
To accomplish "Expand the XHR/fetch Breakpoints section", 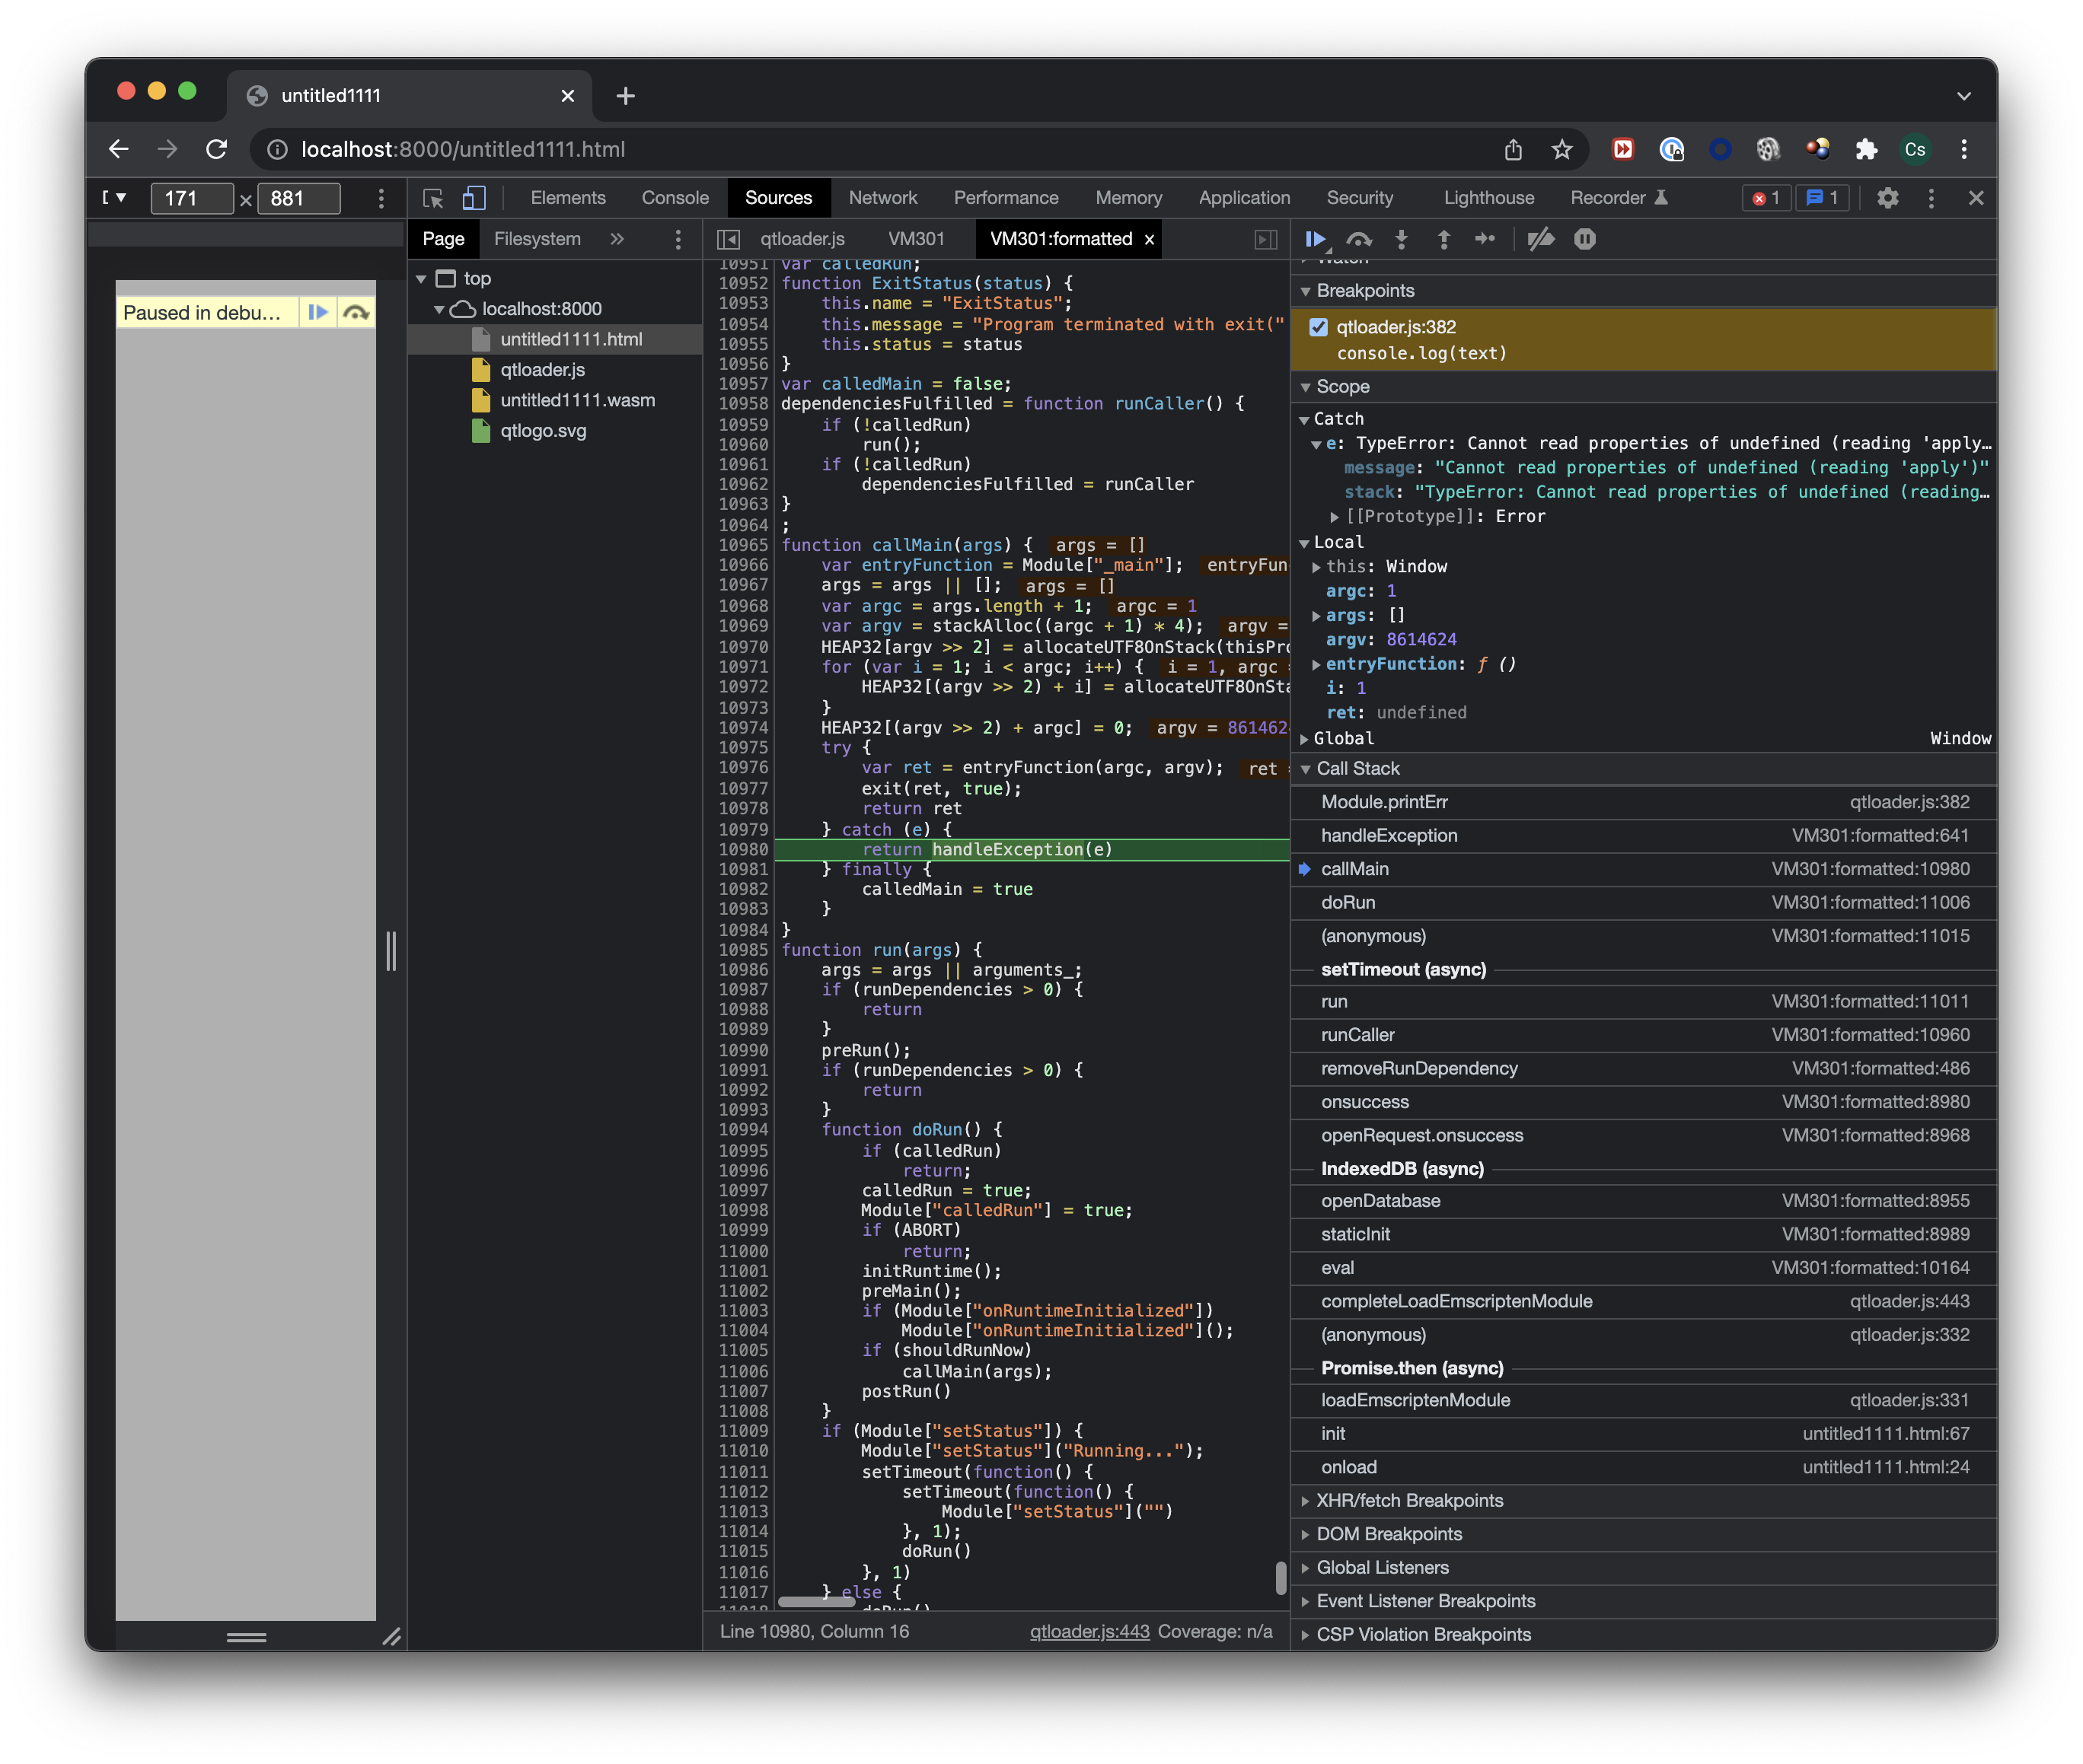I will (1306, 1500).
